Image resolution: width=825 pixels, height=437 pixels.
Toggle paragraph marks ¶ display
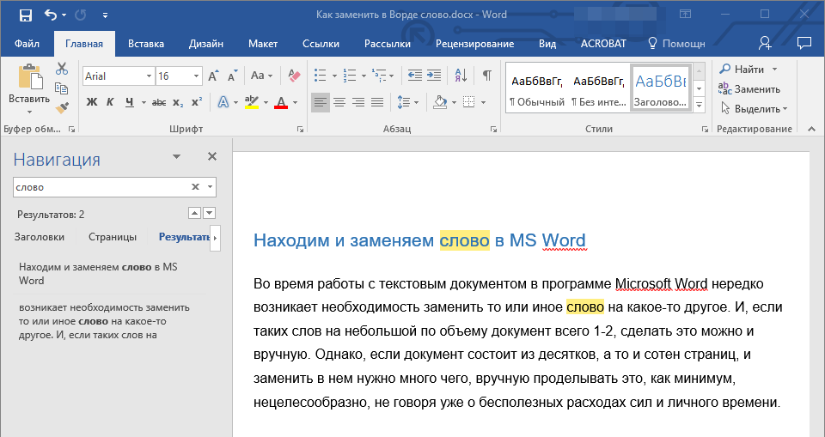coord(487,76)
